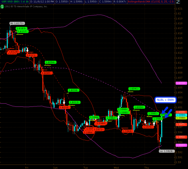The width and height of the screenshot is (188, 169).
Task: Click the green info icon beside copyright text
Action: 2,6
